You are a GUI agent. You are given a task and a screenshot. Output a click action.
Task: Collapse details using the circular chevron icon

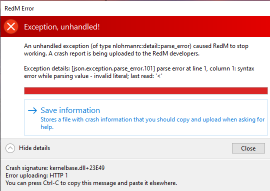pyautogui.click(x=10, y=148)
